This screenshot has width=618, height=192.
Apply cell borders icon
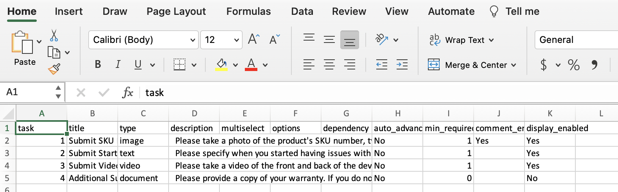click(180, 64)
